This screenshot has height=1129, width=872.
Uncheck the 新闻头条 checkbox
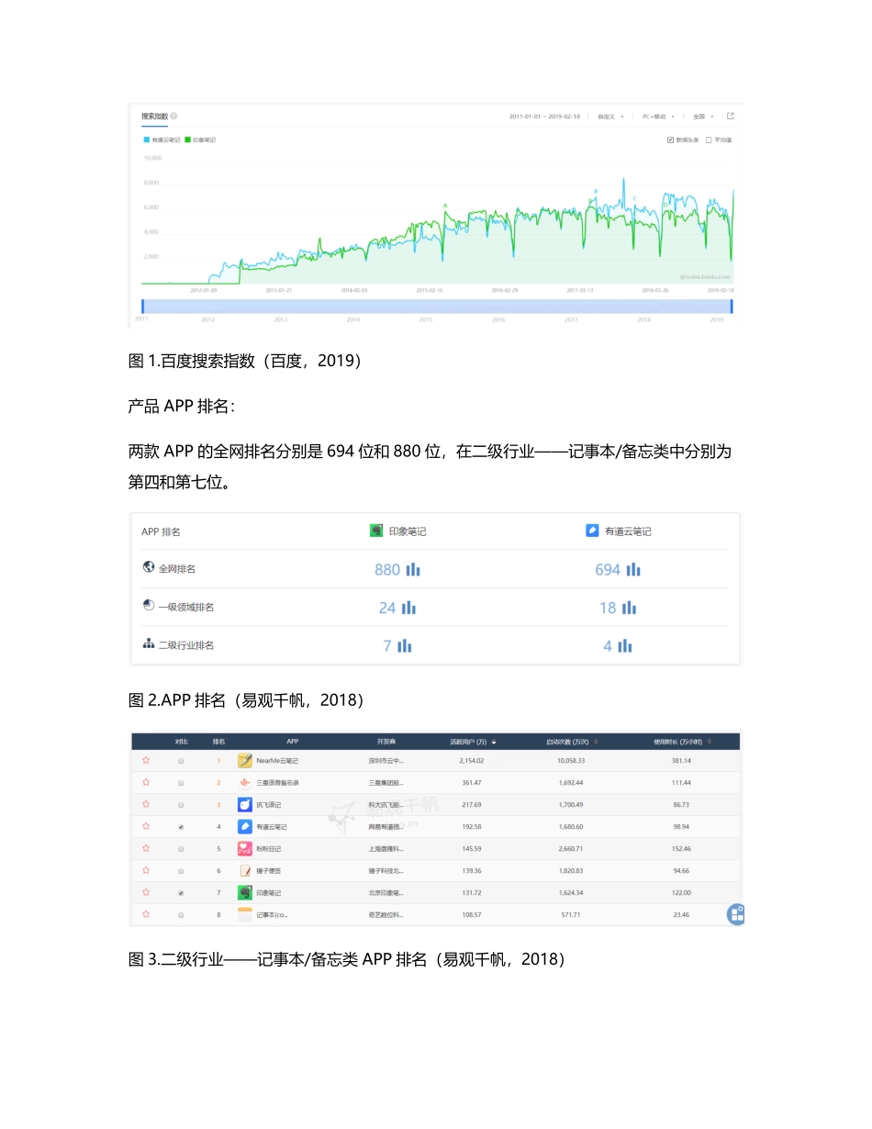670,140
